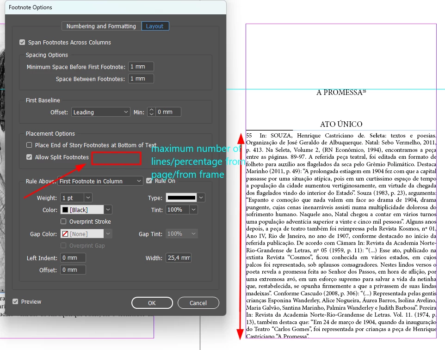Image resolution: width=445 pixels, height=350 pixels.
Task: Expand the Weight dropdown arrow
Action: 88,198
